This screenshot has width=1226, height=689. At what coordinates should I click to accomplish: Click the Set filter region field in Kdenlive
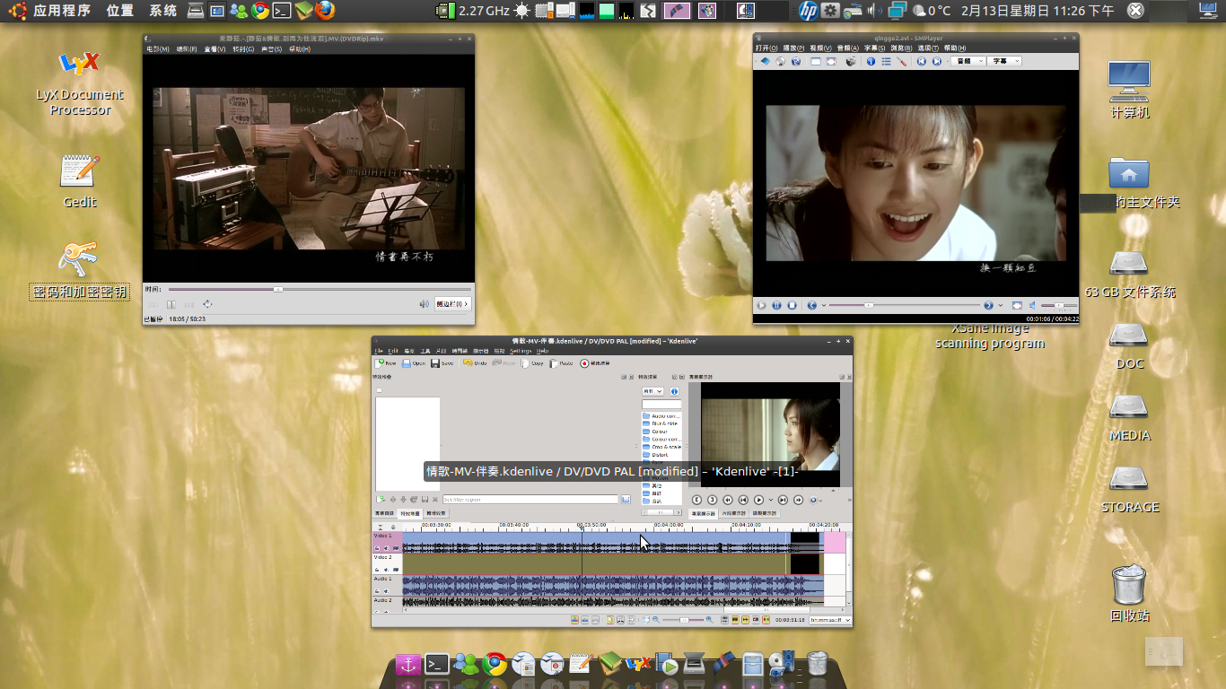tap(530, 500)
